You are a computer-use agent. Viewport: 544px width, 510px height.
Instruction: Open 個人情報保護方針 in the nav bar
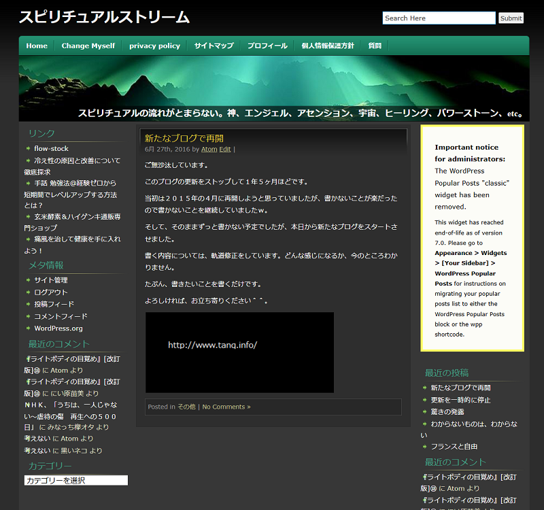[328, 46]
